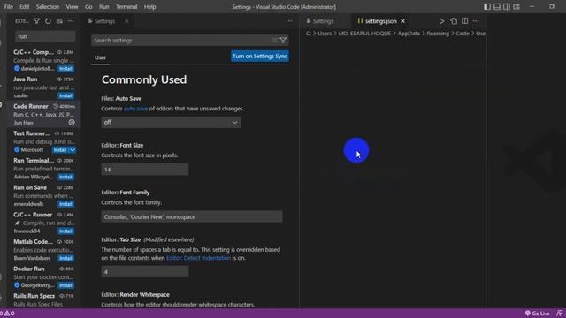This screenshot has width=566, height=318.
Task: Click Roaming breadcrumb segment
Action: [438, 34]
